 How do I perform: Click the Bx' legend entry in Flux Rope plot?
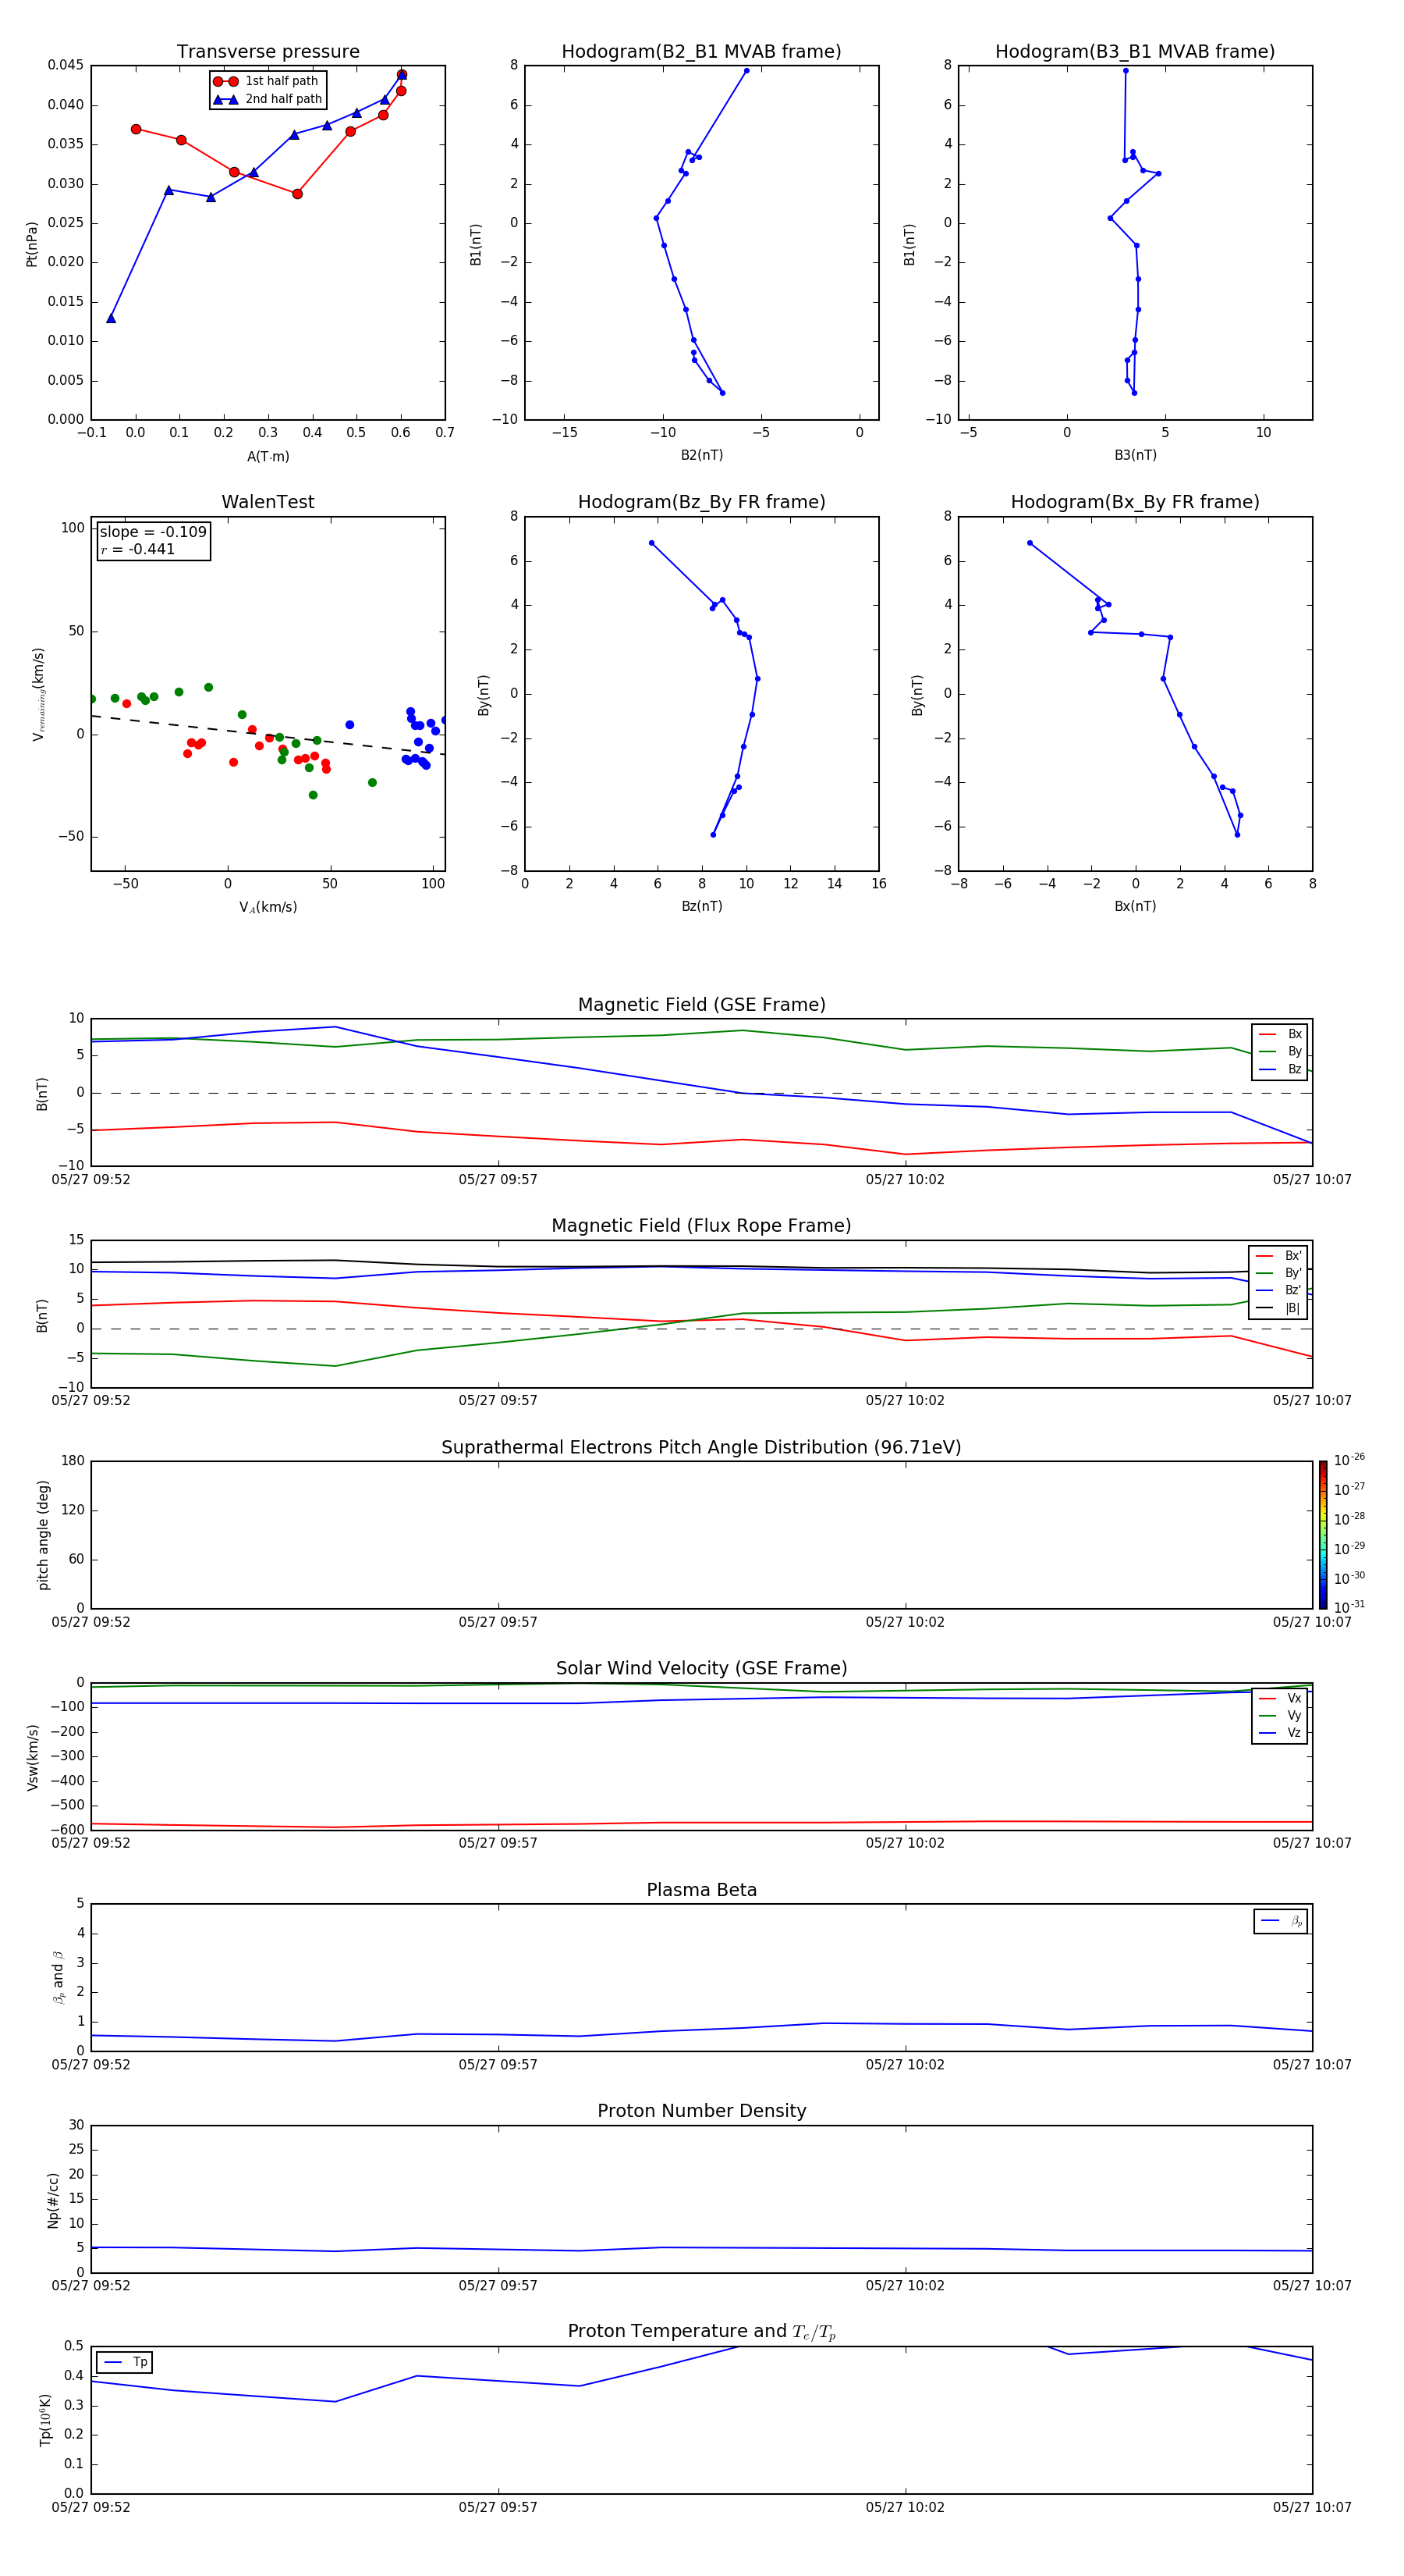(x=1278, y=1256)
